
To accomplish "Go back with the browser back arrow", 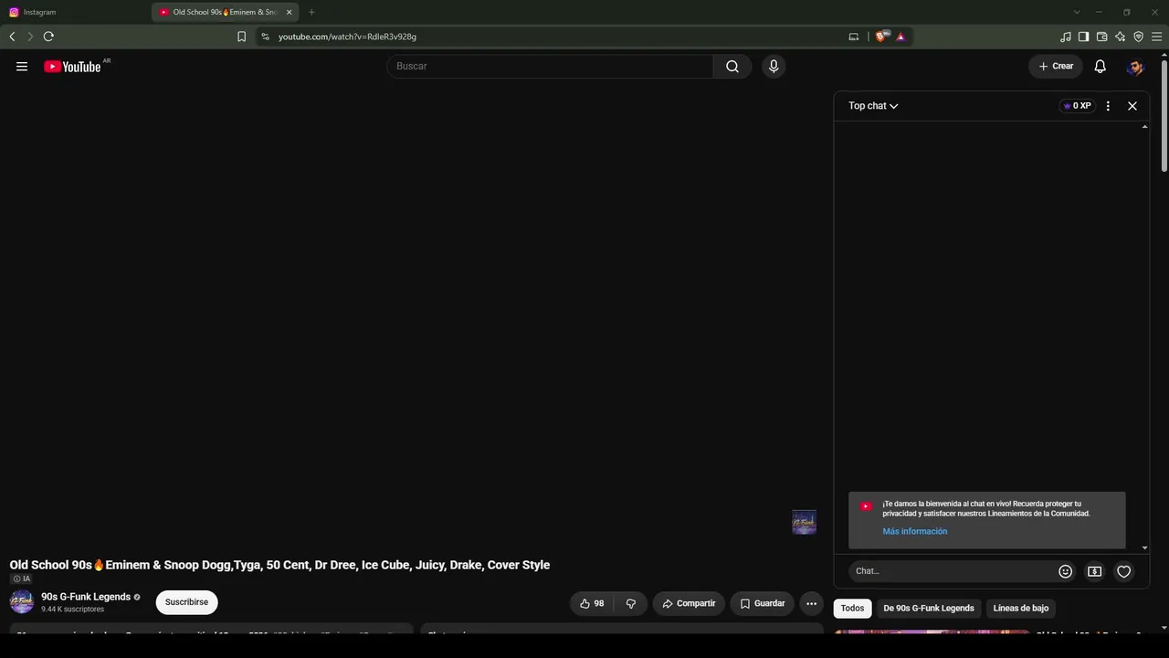I will 12,37.
